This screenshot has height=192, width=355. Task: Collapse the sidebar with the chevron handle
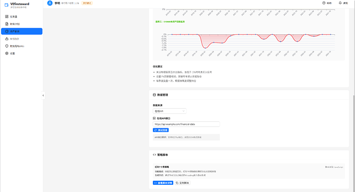tap(43, 95)
